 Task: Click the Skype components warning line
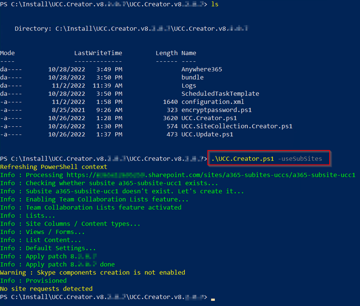click(92, 273)
